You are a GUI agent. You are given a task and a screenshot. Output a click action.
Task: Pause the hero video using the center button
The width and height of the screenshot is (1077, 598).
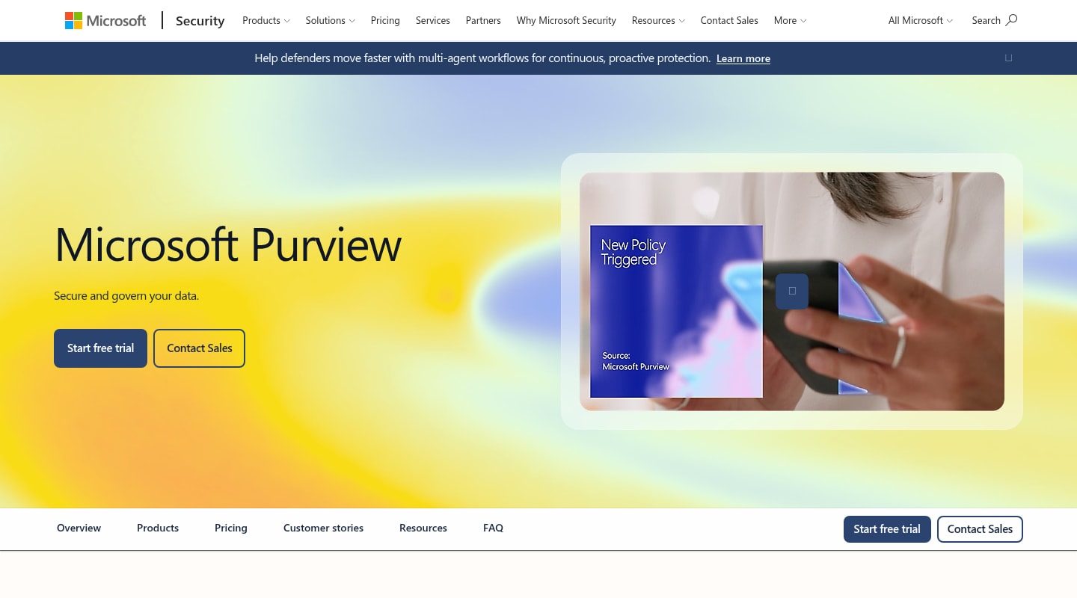pyautogui.click(x=792, y=292)
